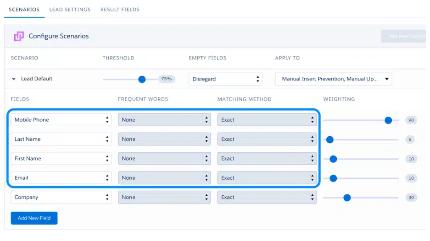This screenshot has height=241, width=430.
Task: Open Matching Method dropdown for First Name
Action: point(267,159)
